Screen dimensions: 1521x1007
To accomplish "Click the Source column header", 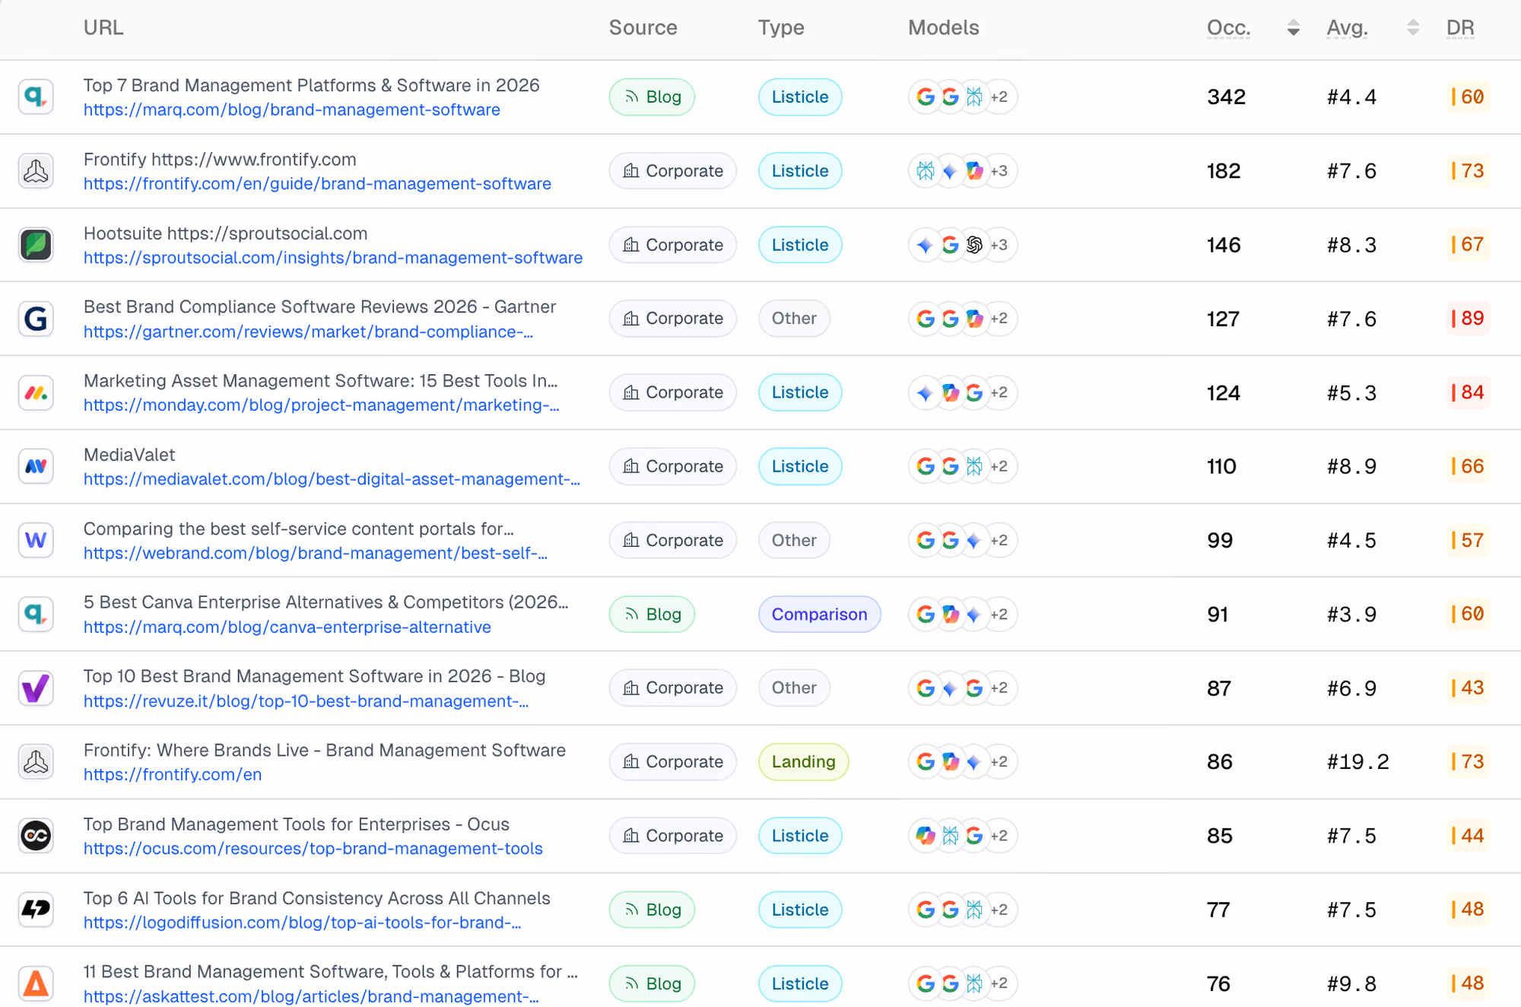I will (x=643, y=28).
